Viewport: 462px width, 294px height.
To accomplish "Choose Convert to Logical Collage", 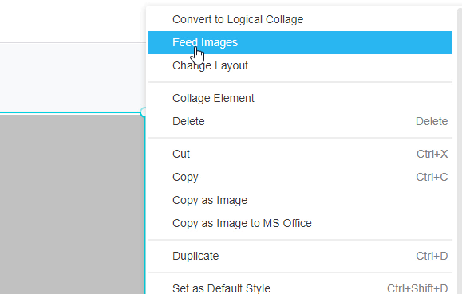I will tap(300, 19).
